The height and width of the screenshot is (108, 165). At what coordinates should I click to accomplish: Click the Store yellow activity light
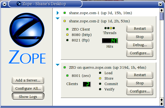pyautogui.click(x=100, y=78)
